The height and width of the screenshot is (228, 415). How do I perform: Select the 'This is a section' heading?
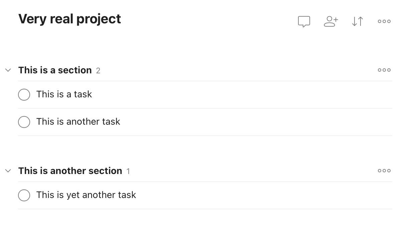click(x=55, y=70)
